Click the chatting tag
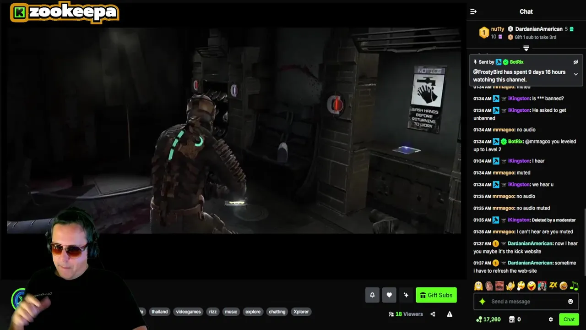This screenshot has height=330, width=586. pos(277,312)
